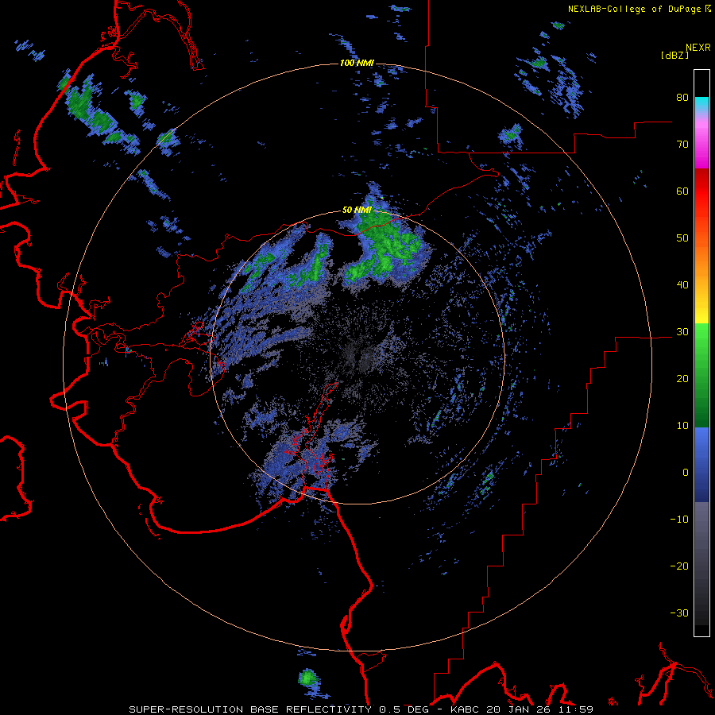The height and width of the screenshot is (715, 715).
Task: Click the magenta segment of the color bar
Action: 701,146
